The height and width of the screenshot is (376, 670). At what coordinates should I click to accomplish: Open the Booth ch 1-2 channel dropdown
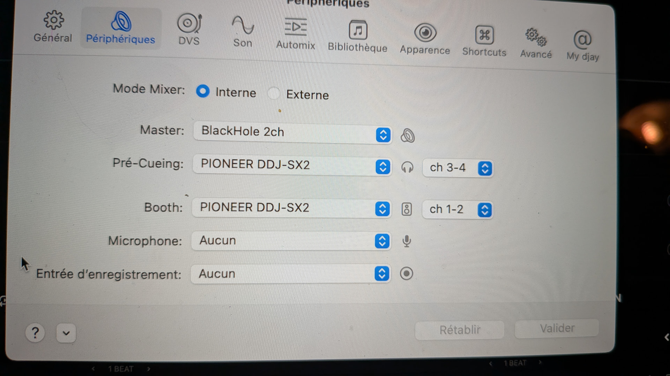point(457,210)
